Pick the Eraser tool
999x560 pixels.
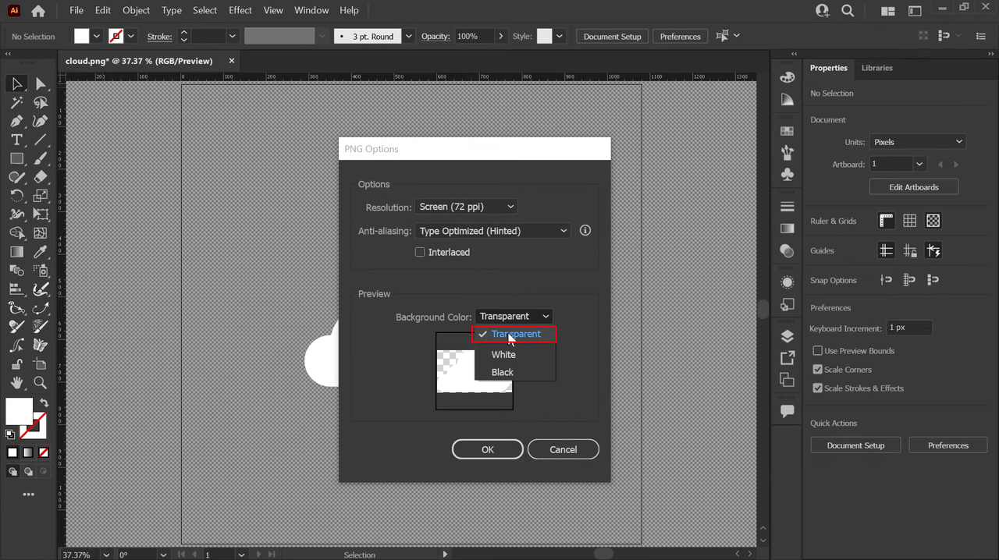(41, 177)
